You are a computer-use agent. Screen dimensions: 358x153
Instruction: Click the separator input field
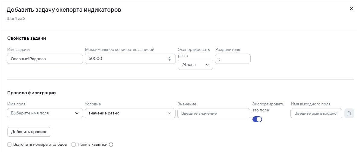(233, 59)
